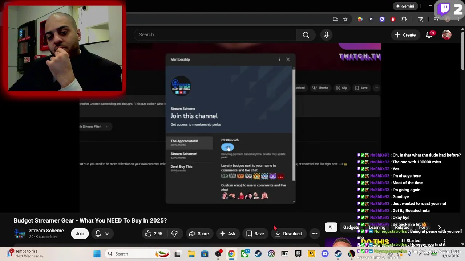Screen dimensions: 465x261
Task: Start voice search with the microphone icon
Action: tap(326, 35)
